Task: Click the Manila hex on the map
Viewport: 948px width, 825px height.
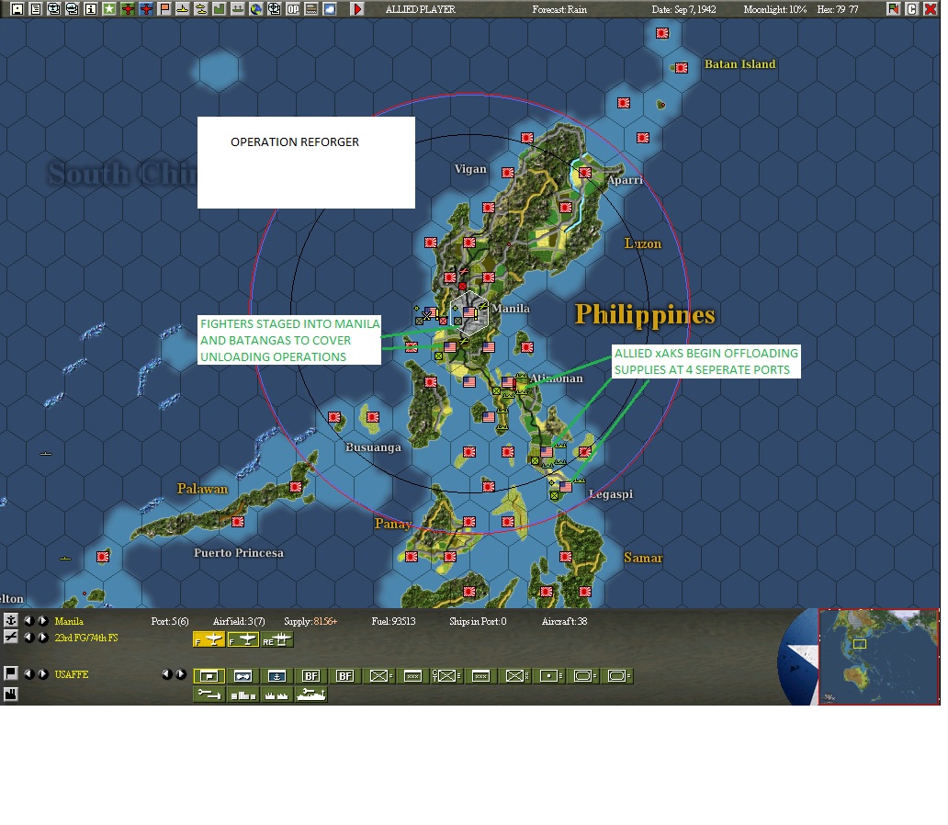Action: click(469, 313)
